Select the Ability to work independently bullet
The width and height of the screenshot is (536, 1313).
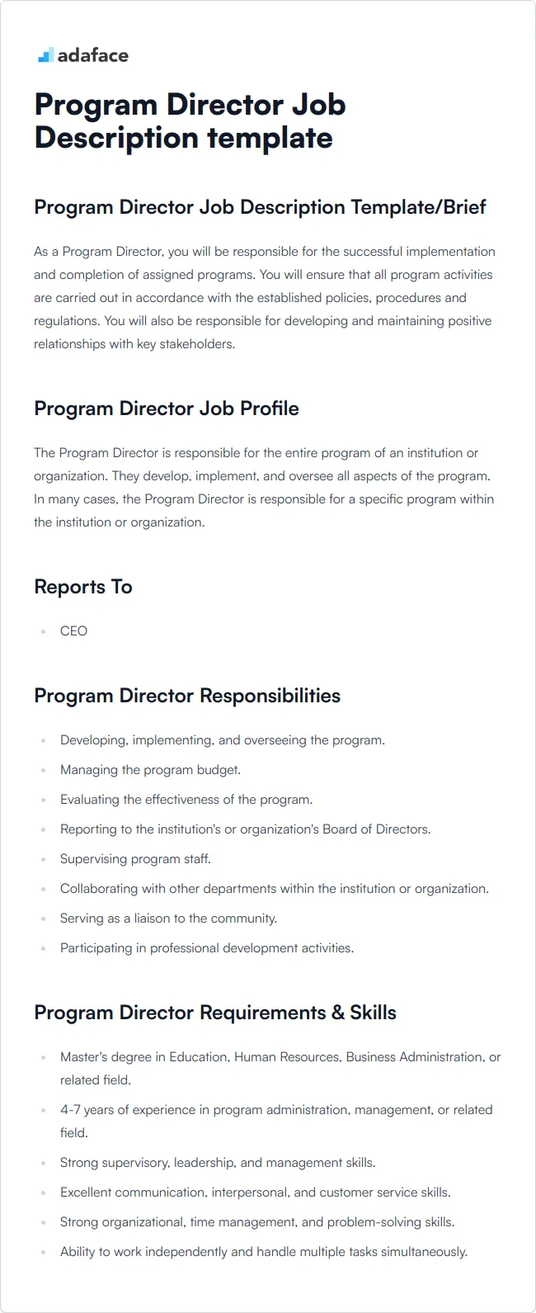point(264,1252)
